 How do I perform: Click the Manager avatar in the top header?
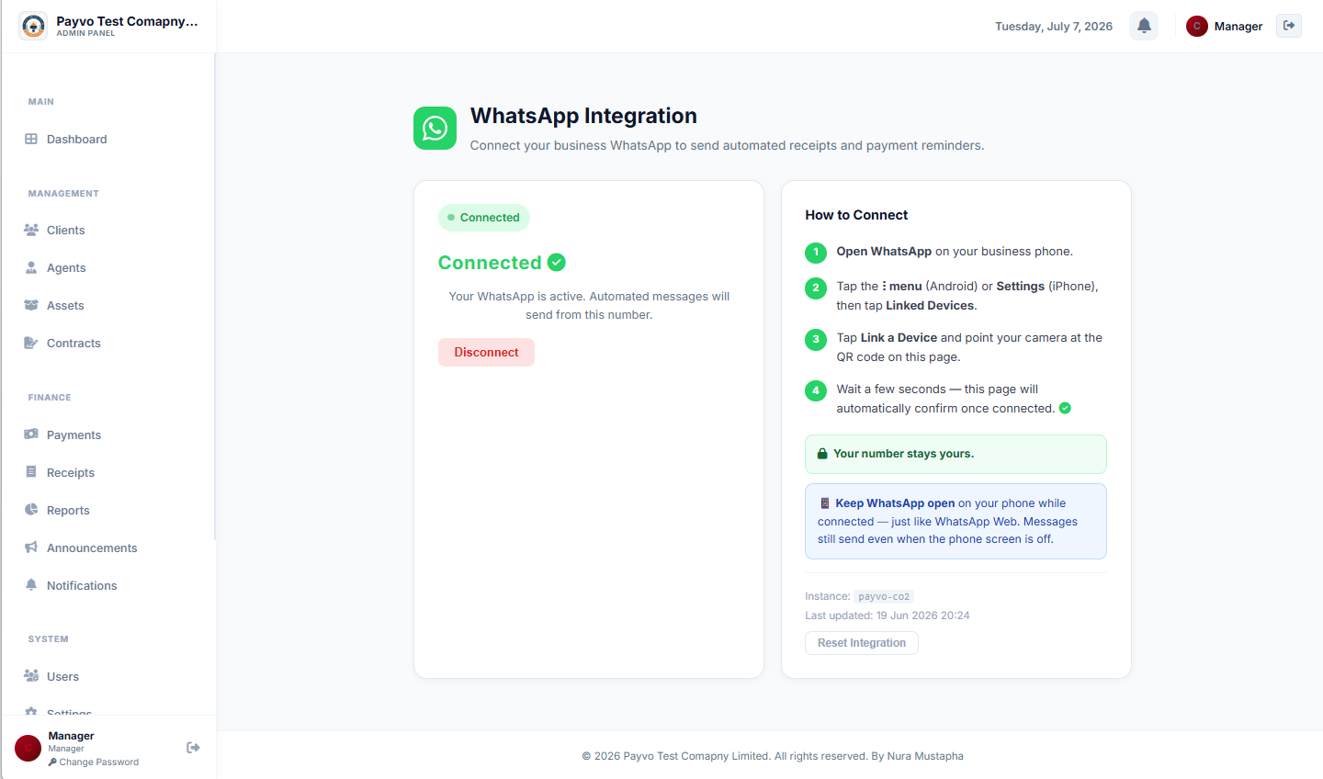point(1196,26)
